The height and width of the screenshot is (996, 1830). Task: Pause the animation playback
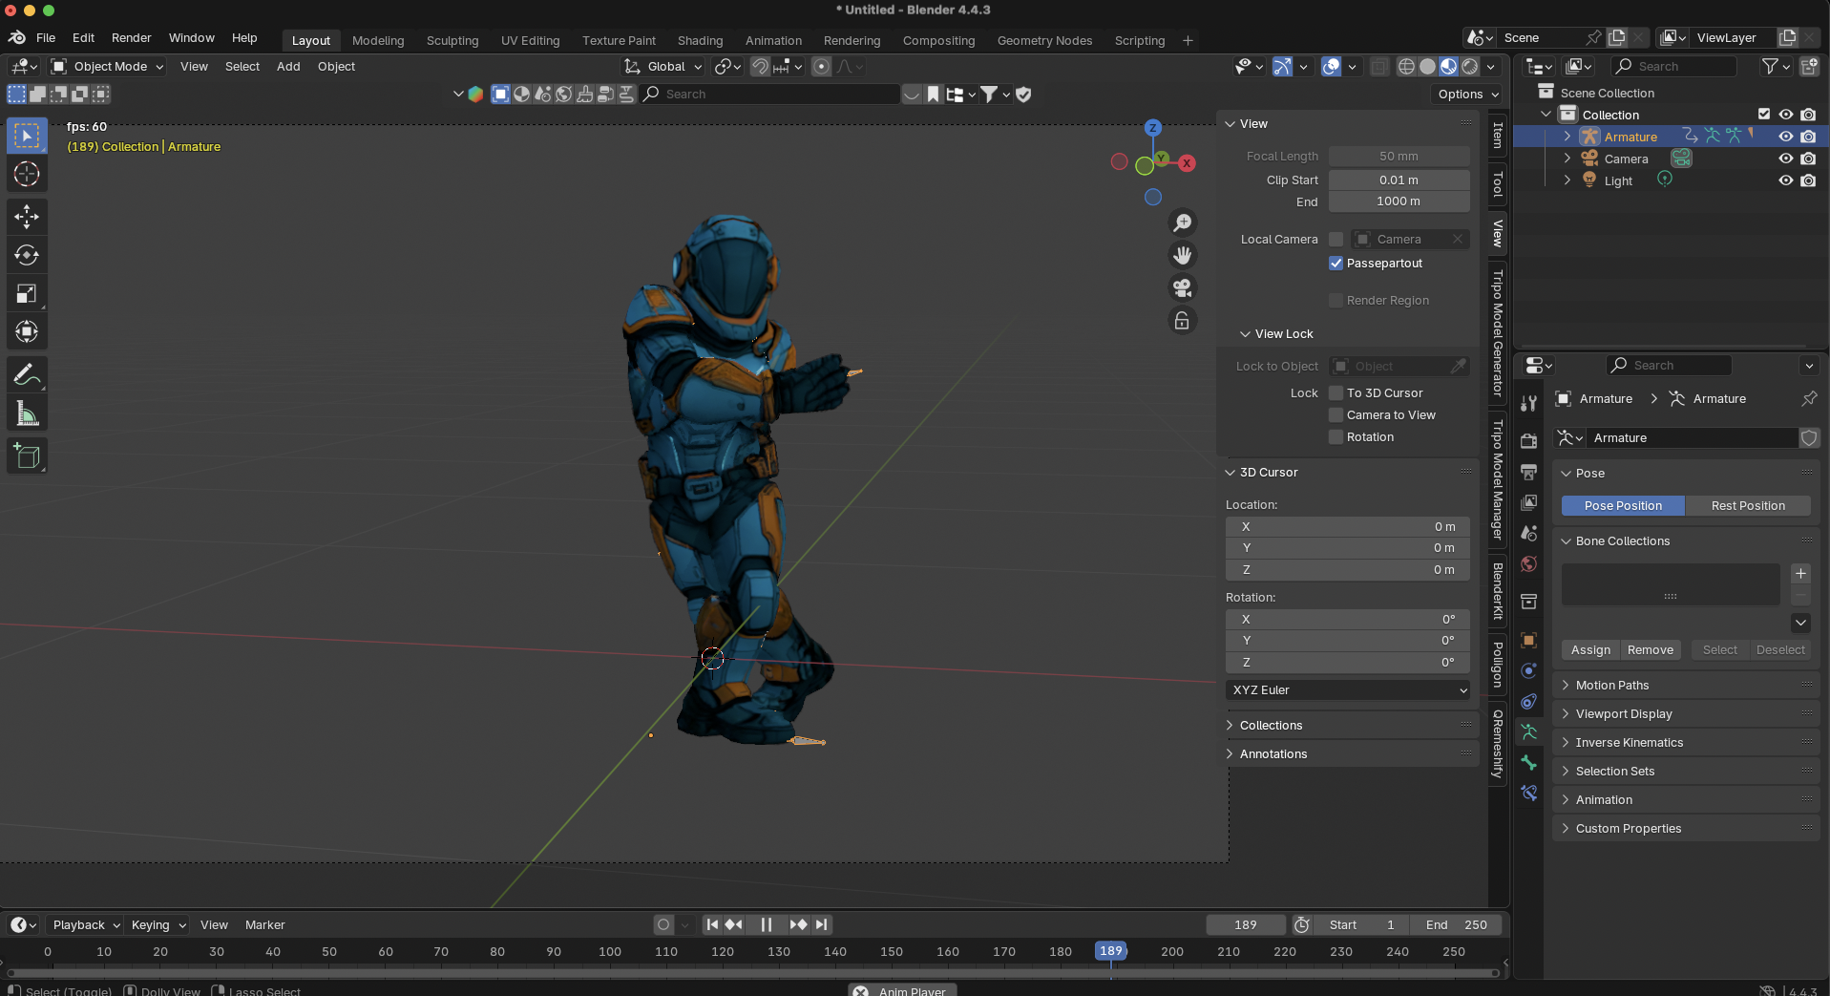[x=766, y=924]
